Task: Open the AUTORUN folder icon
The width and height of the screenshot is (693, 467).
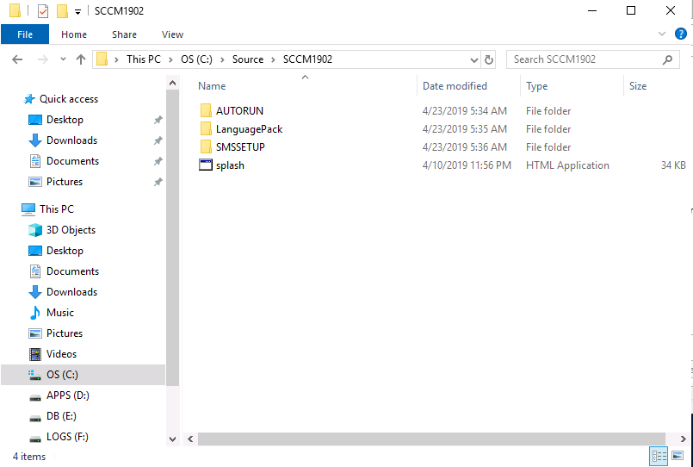Action: click(206, 110)
